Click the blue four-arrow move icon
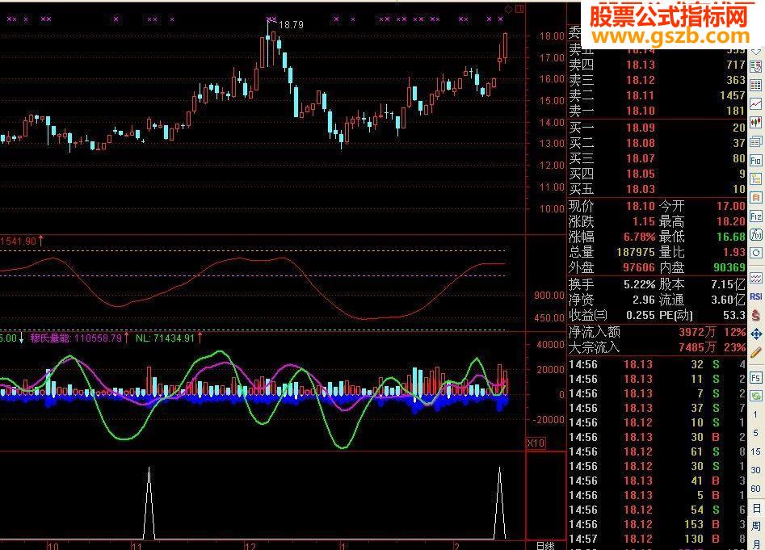This screenshot has width=765, height=550. click(x=756, y=334)
